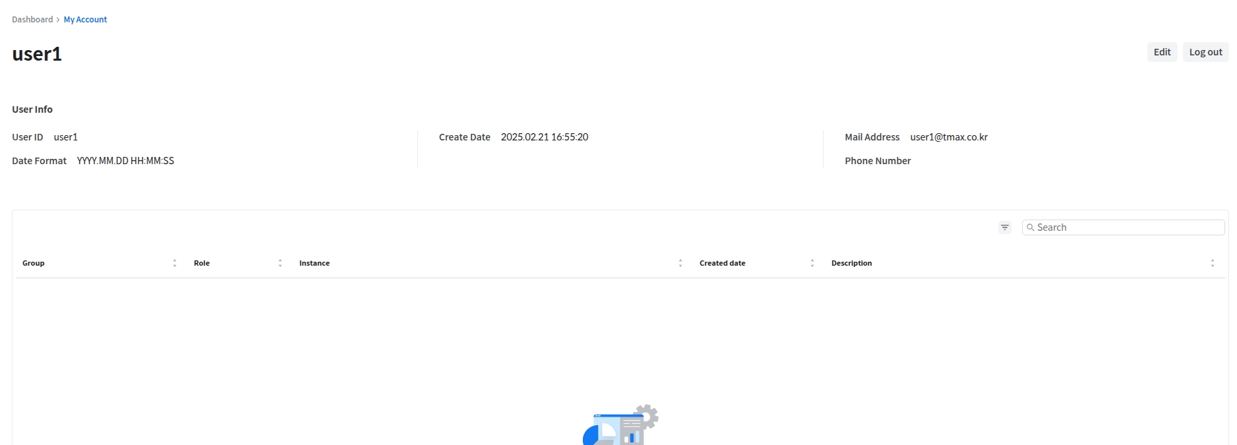Viewport: 1237px width, 445px height.
Task: Select the Instance column header label
Action: point(315,263)
